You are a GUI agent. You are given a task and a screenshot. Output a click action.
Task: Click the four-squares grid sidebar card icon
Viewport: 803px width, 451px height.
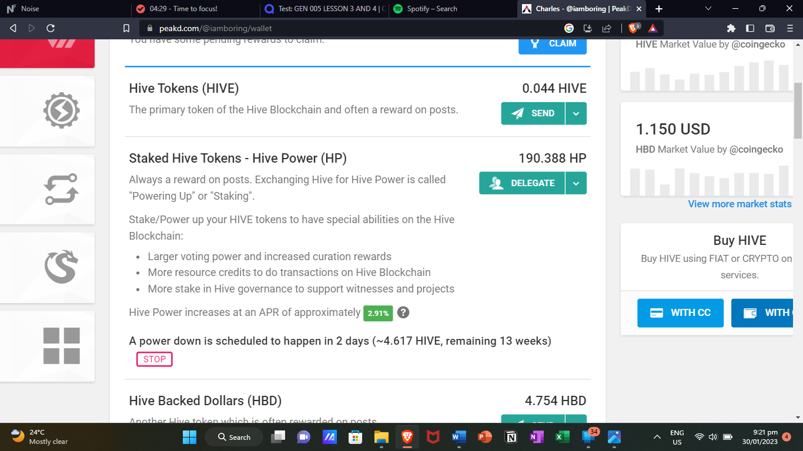tap(62, 346)
